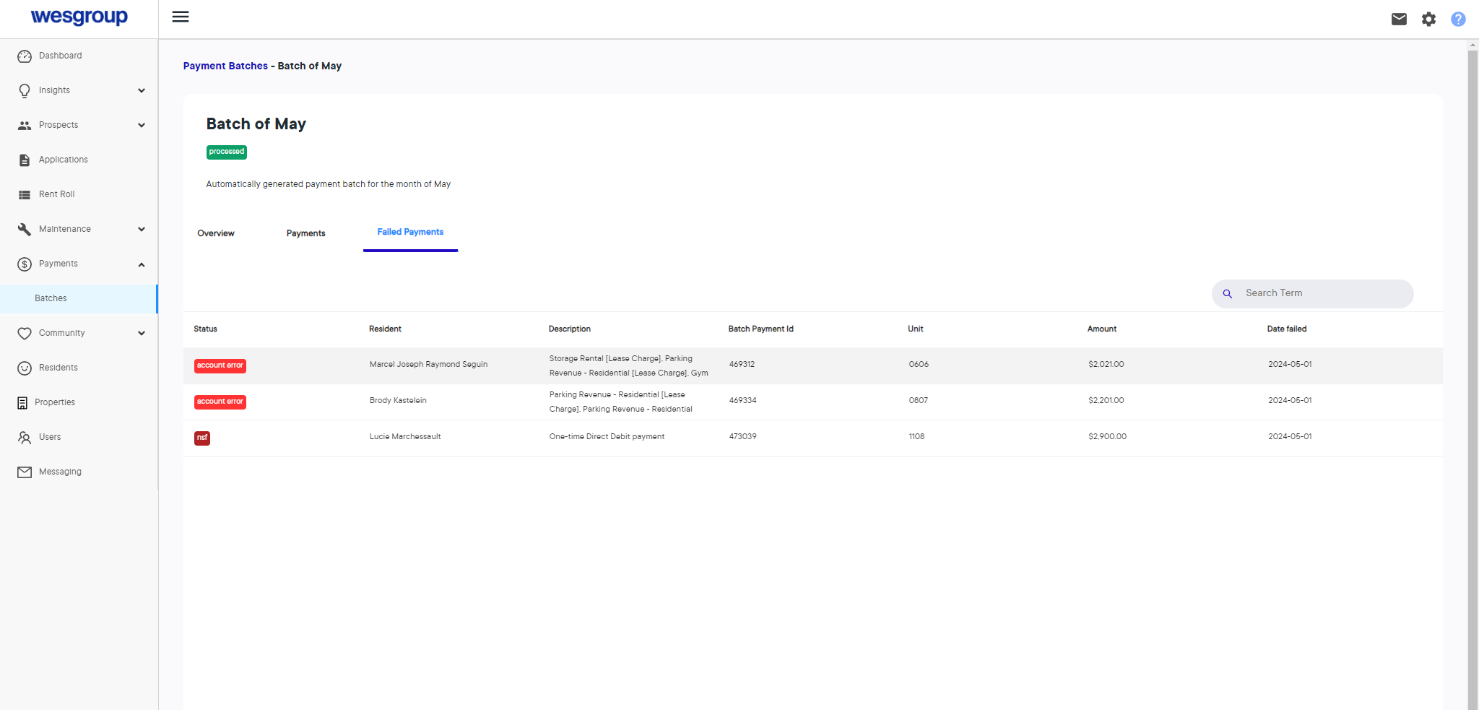
Task: Click the hamburger menu icon
Action: (181, 17)
